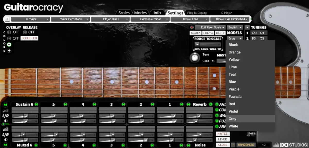Toggle SCALE LED button

(29, 38)
